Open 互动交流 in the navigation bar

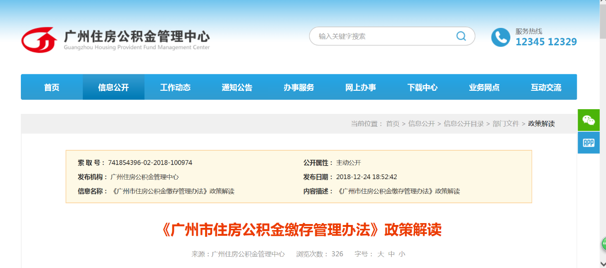click(x=546, y=87)
